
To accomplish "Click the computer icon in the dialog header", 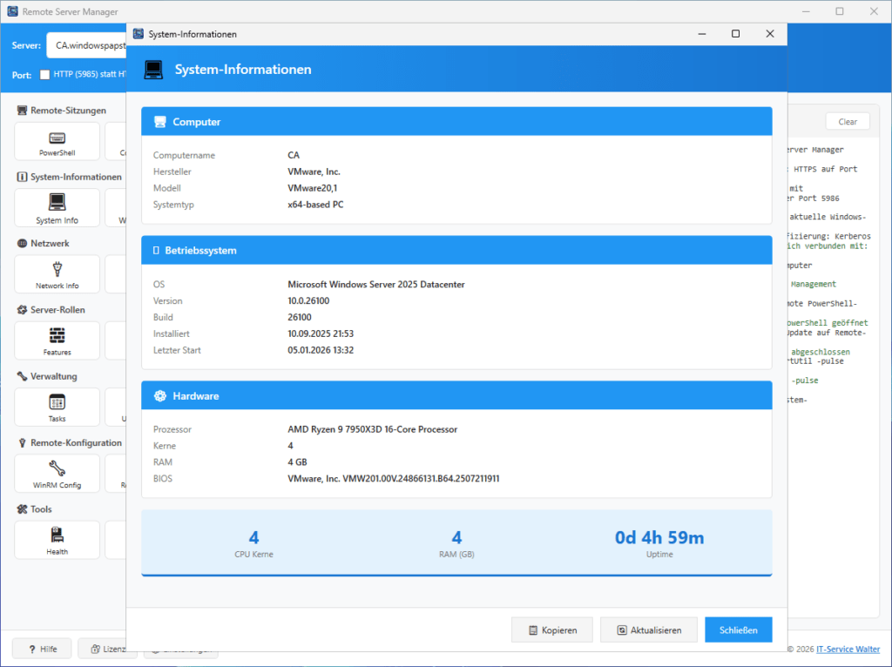I will 154,69.
